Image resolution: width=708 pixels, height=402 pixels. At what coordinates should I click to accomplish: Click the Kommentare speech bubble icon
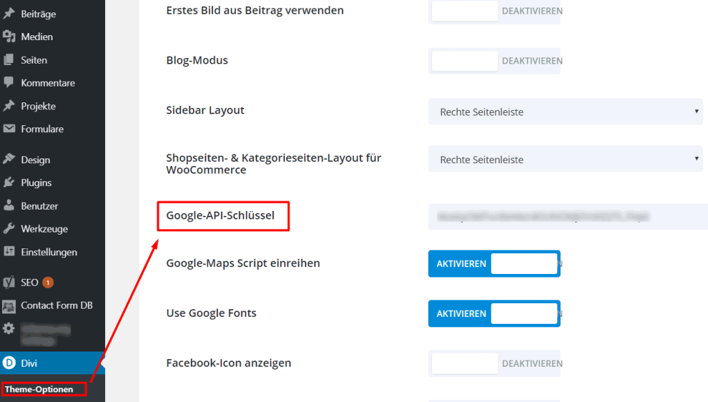click(8, 82)
